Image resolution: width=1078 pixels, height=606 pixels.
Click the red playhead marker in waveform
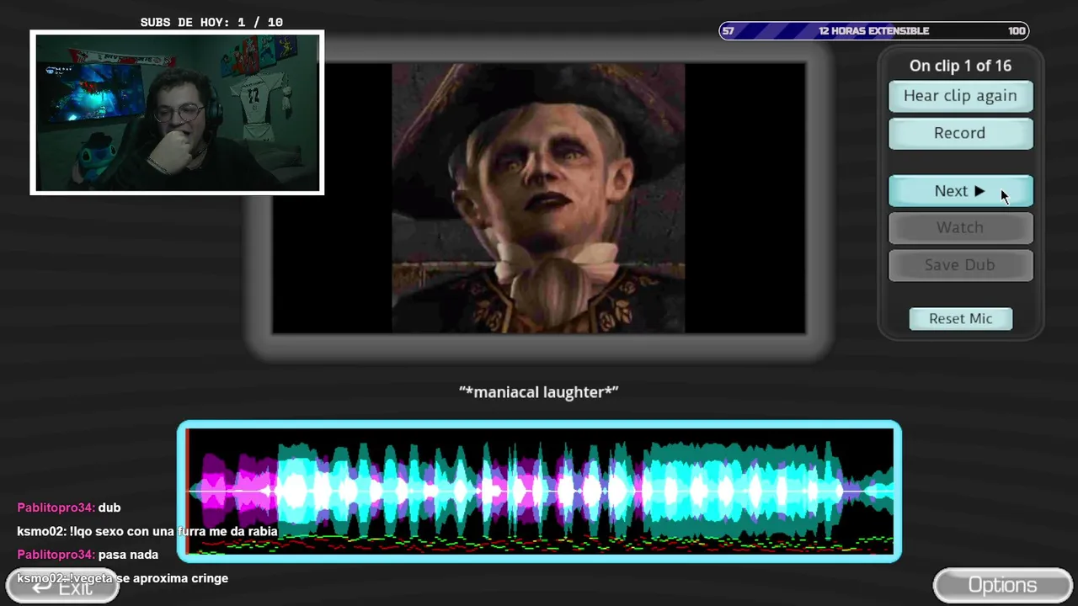click(187, 492)
